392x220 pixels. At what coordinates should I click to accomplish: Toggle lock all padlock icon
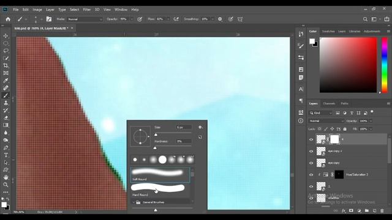coord(345,129)
